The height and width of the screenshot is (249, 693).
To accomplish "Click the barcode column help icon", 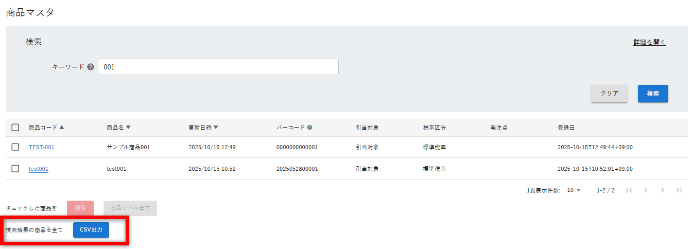I will 310,128.
